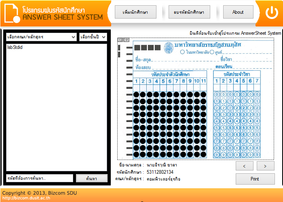Click the faculty value คอมพิวเตอร์ธุรกิจ
The width and height of the screenshot is (283, 202).
click(163, 179)
